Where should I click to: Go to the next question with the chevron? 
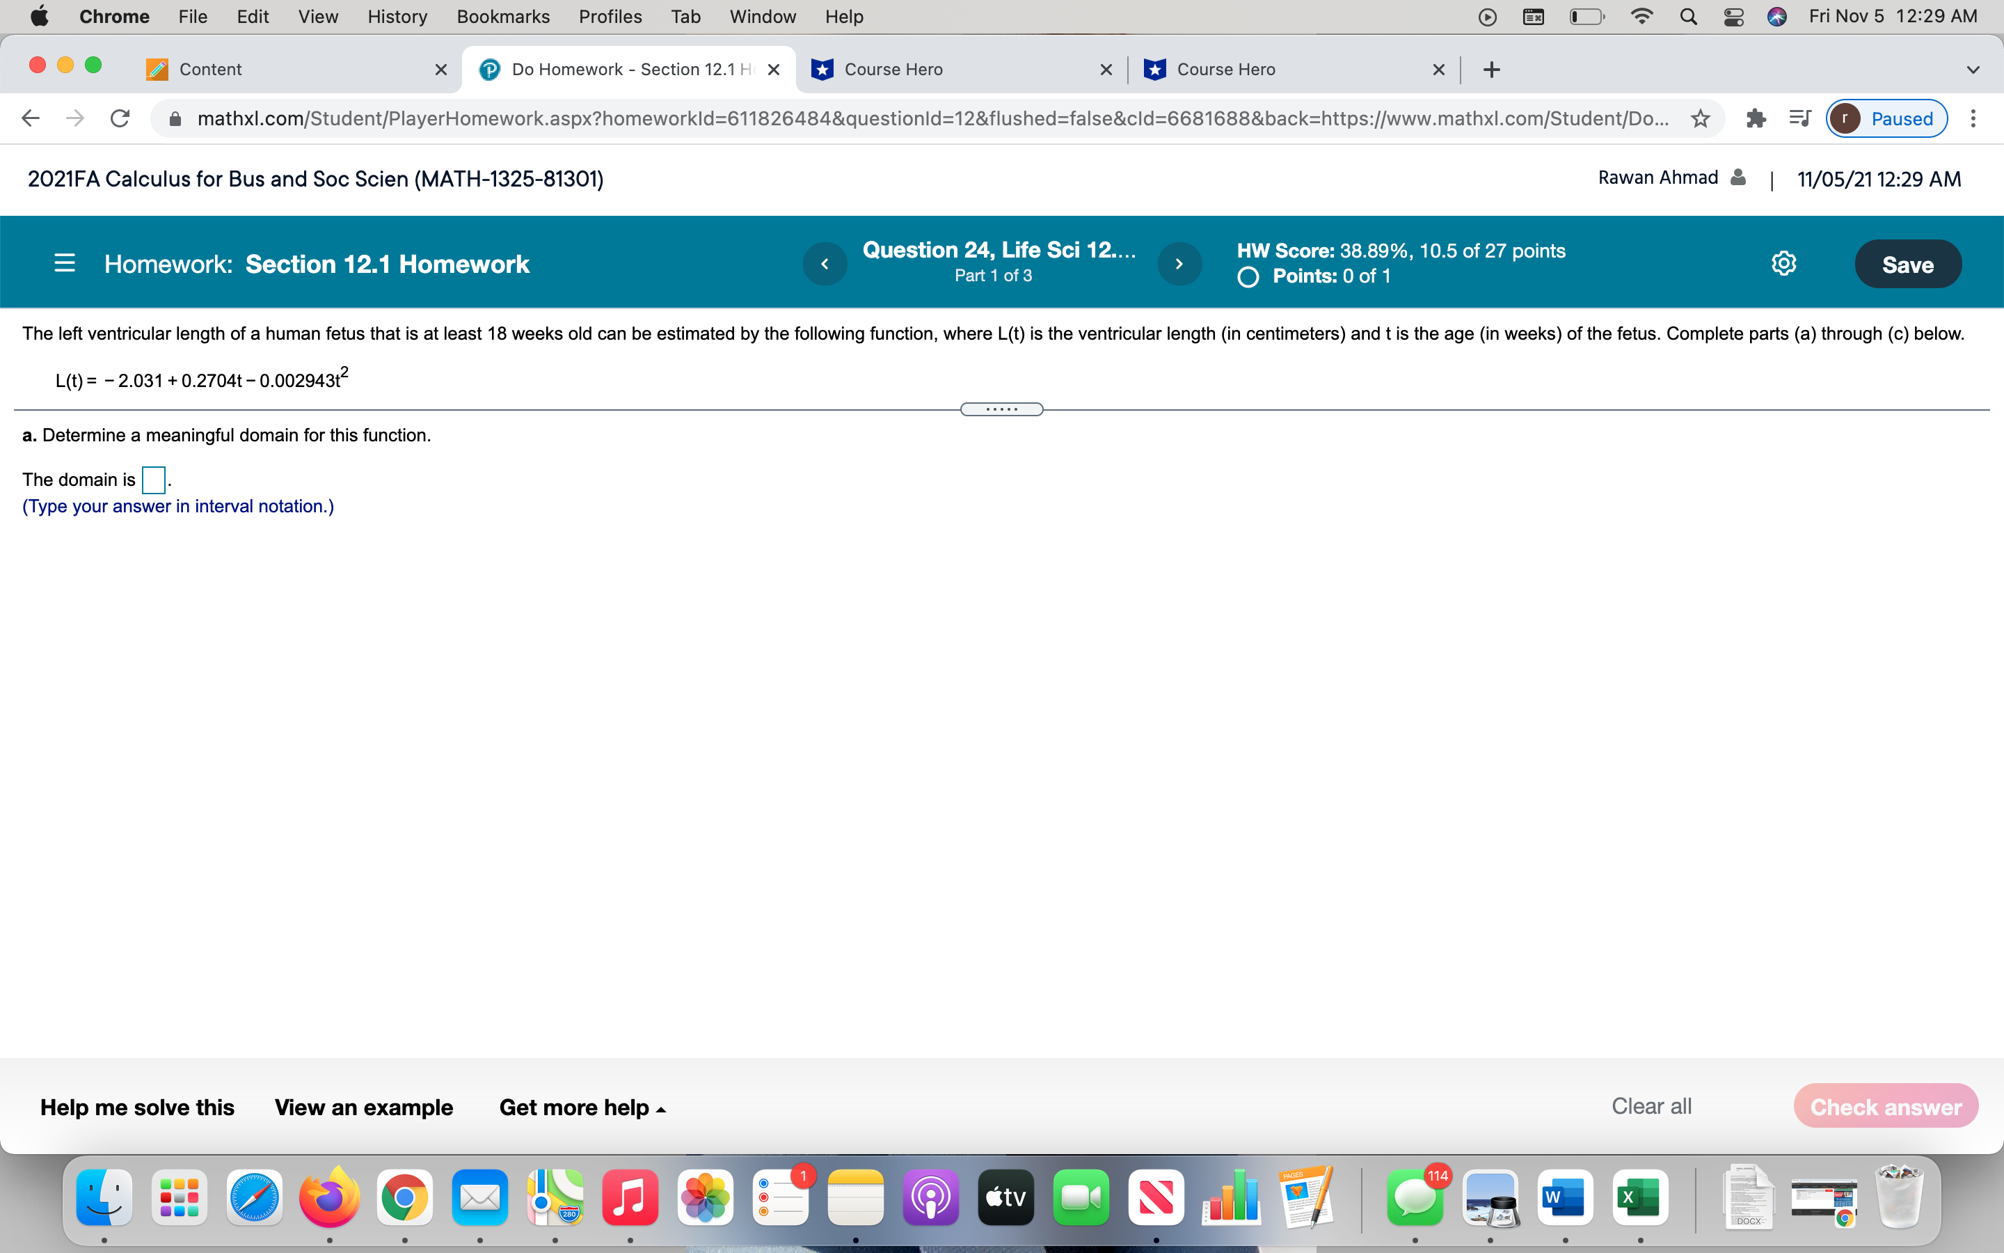click(1179, 262)
